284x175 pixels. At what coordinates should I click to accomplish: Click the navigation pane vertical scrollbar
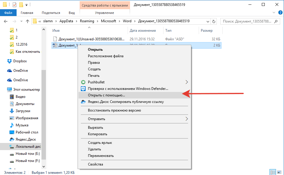44,104
